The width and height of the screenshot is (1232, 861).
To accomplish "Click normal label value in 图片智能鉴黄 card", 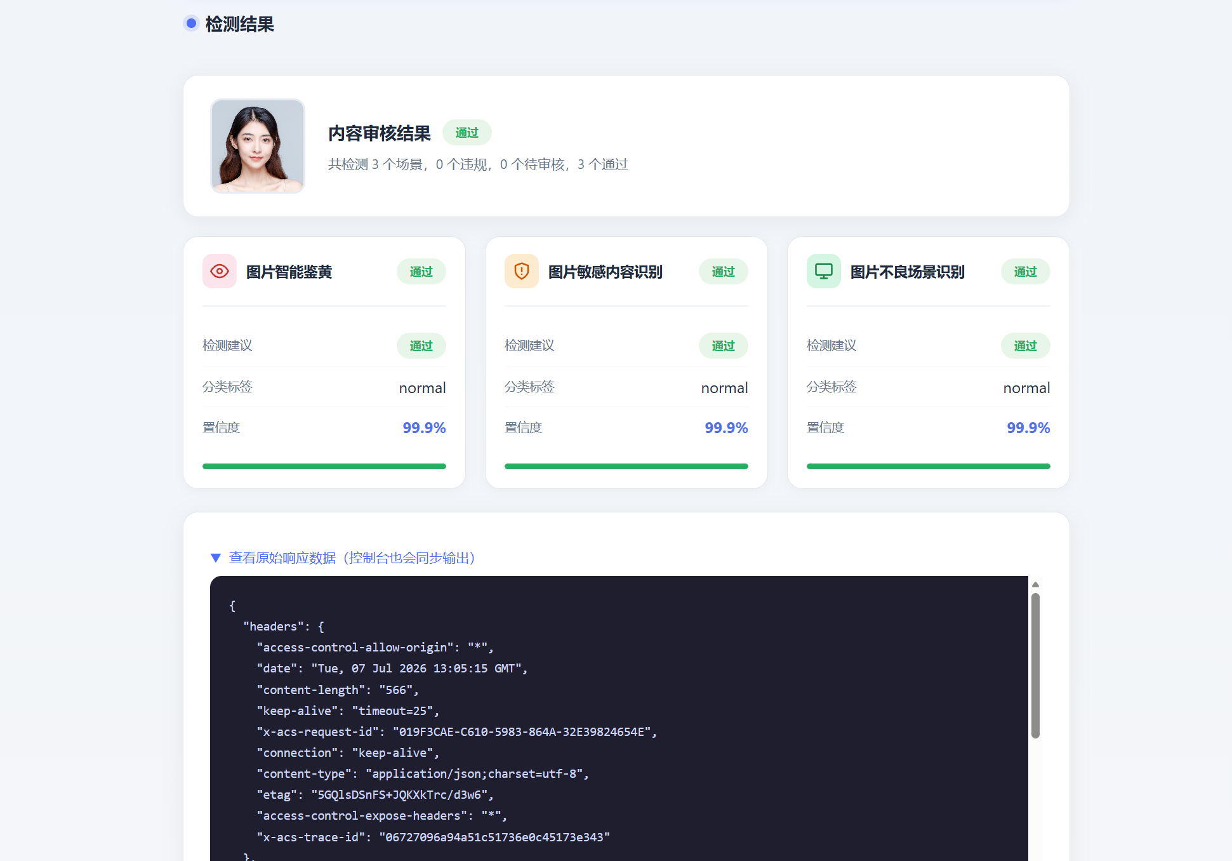I will coord(423,388).
